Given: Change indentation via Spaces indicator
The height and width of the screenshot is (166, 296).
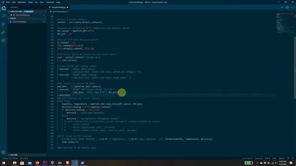Looking at the screenshot, I should [259, 159].
